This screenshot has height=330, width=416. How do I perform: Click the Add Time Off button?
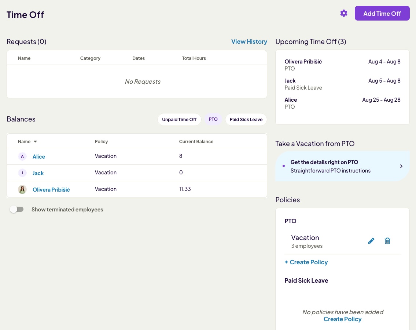click(382, 14)
